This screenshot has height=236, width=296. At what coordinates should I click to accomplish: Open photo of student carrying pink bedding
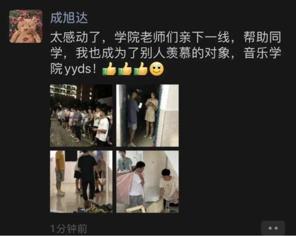148,182
